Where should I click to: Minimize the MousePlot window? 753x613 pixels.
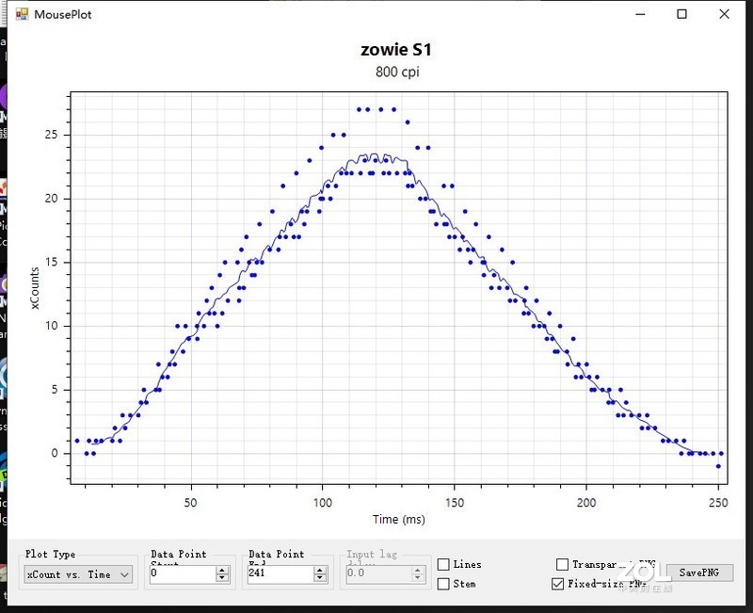(640, 14)
